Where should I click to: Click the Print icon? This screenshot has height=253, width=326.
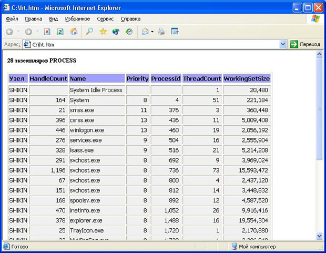[161, 32]
